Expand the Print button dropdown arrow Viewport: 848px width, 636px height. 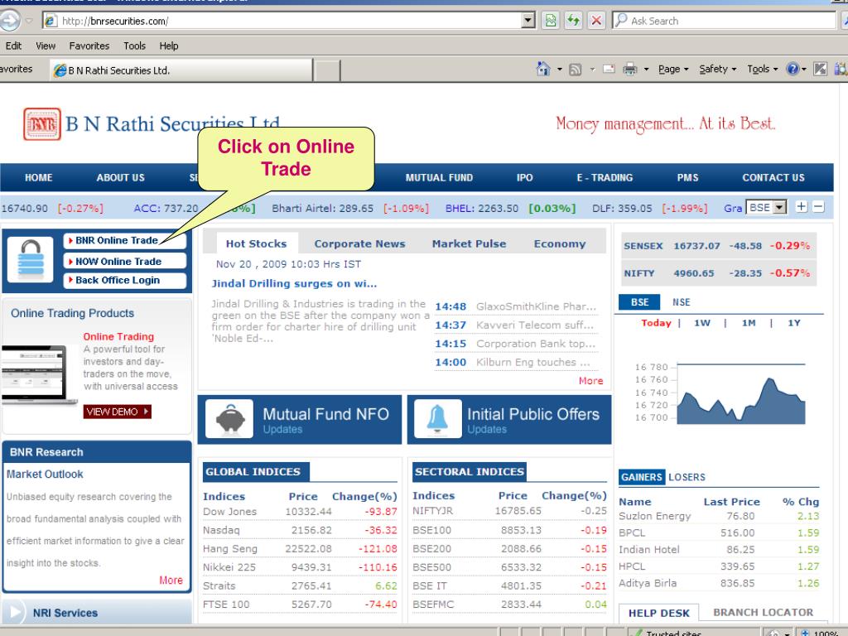pyautogui.click(x=646, y=70)
